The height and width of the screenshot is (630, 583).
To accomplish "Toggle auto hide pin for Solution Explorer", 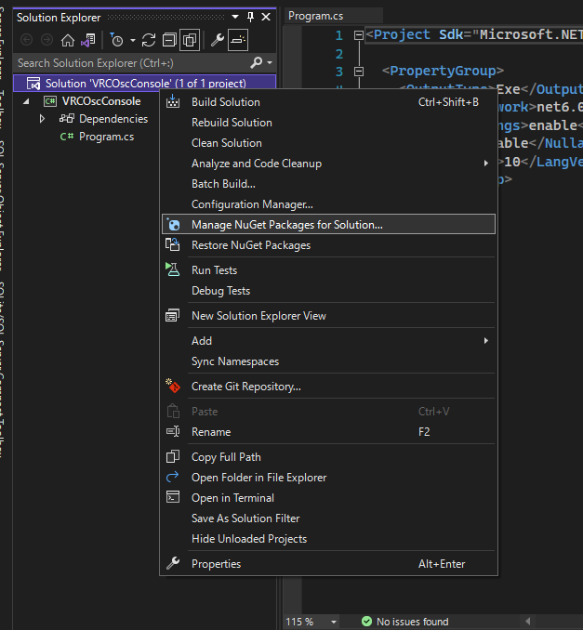I will coord(250,17).
